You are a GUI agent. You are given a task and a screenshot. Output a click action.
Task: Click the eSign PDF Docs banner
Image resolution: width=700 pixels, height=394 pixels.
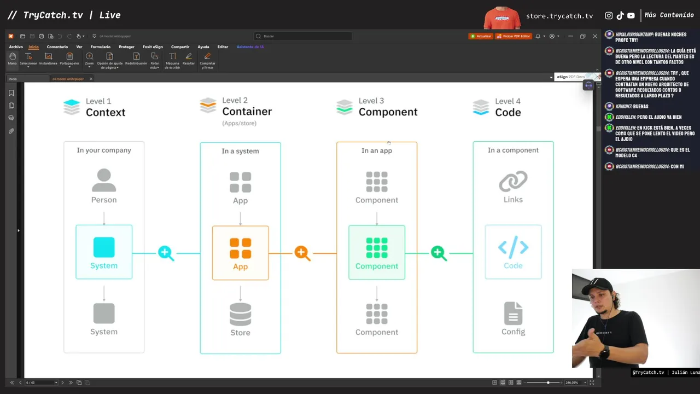pos(577,77)
